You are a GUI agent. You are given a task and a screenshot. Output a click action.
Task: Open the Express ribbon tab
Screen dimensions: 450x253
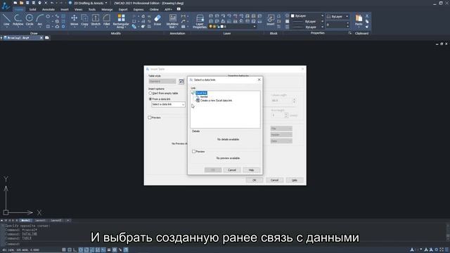(139, 9)
